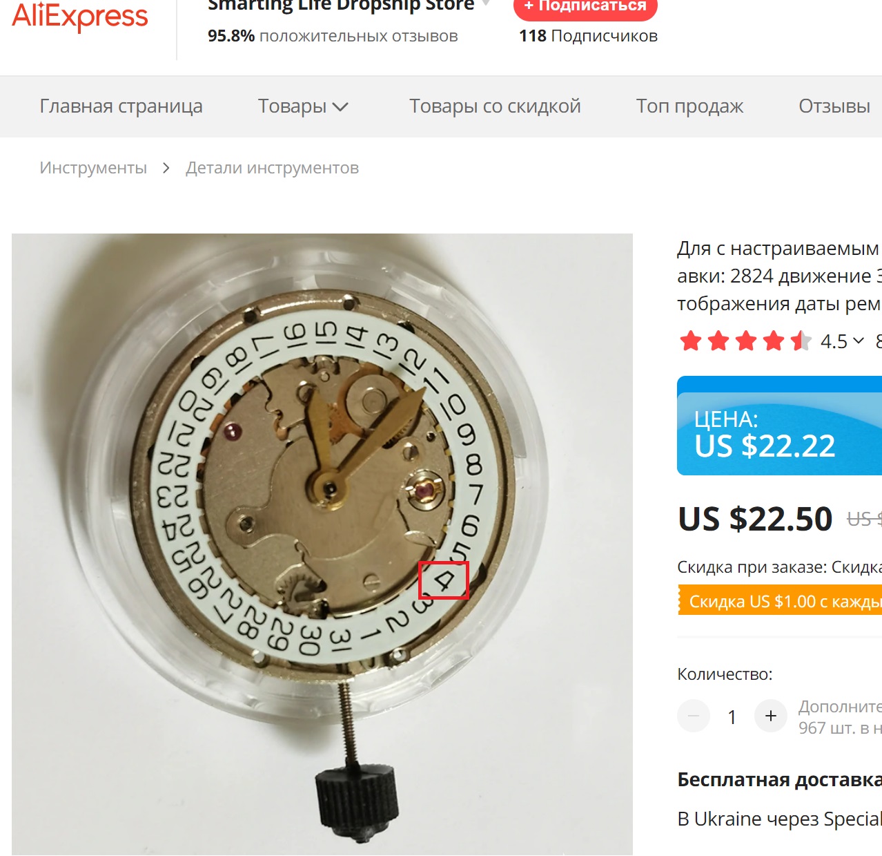The image size is (882, 856).
Task: Open the Топ продаж tab
Action: point(689,106)
